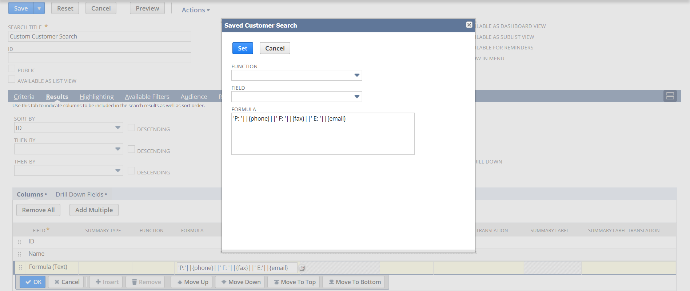This screenshot has width=690, height=291.
Task: Open the Available Filters tab
Action: coord(147,96)
